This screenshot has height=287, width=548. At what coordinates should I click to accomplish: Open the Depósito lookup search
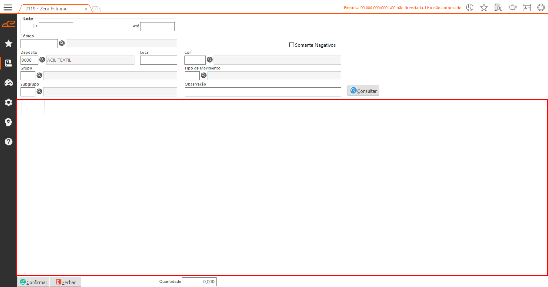tap(42, 59)
